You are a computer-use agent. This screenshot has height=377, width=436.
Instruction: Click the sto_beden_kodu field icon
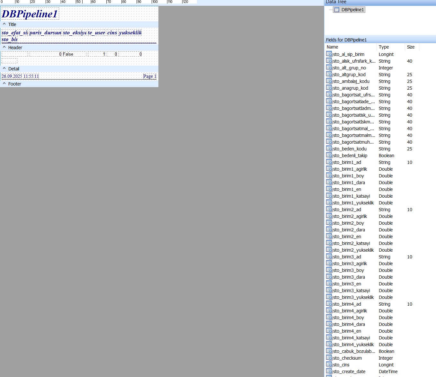point(329,148)
